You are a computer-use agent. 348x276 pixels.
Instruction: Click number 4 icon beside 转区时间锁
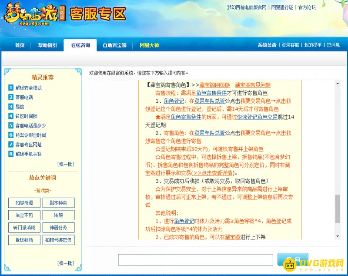click(x=10, y=116)
